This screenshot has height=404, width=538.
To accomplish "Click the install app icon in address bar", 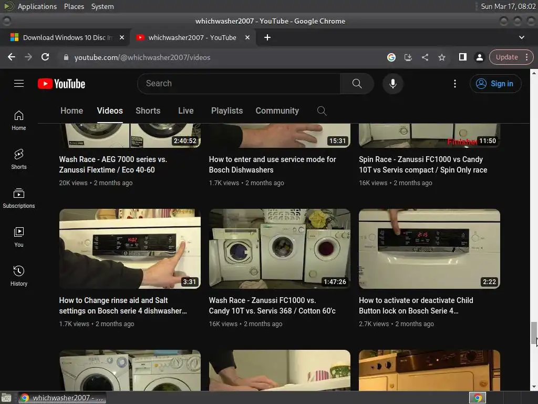I will (x=408, y=57).
